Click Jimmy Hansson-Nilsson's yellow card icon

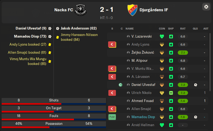[57, 37]
